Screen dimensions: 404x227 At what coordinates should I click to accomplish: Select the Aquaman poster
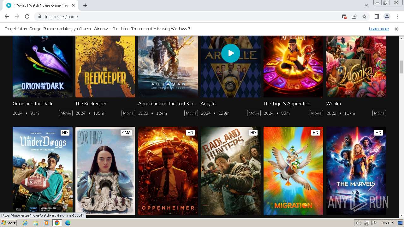click(168, 67)
